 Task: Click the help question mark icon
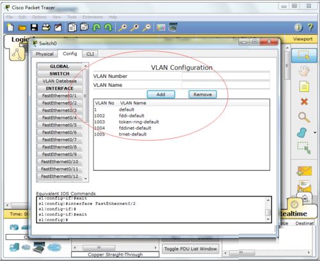tap(310, 27)
